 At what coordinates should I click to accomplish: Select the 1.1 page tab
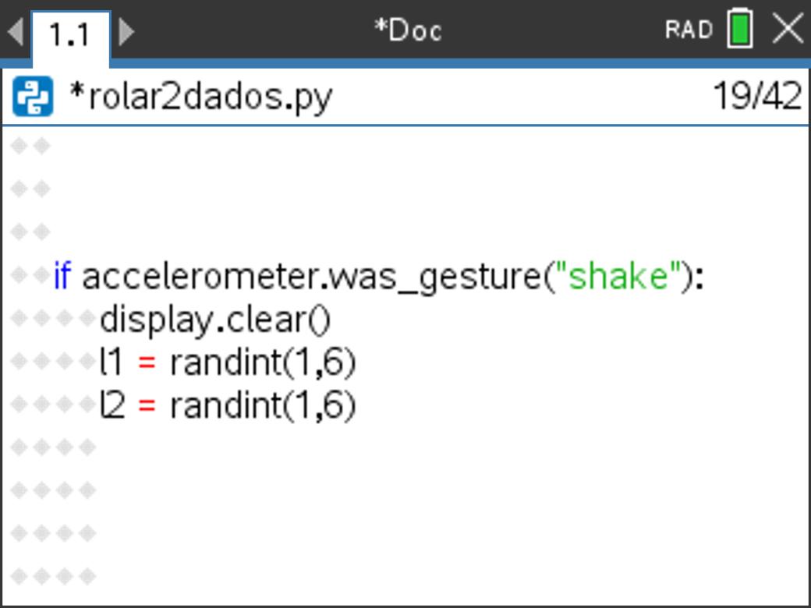pos(71,35)
